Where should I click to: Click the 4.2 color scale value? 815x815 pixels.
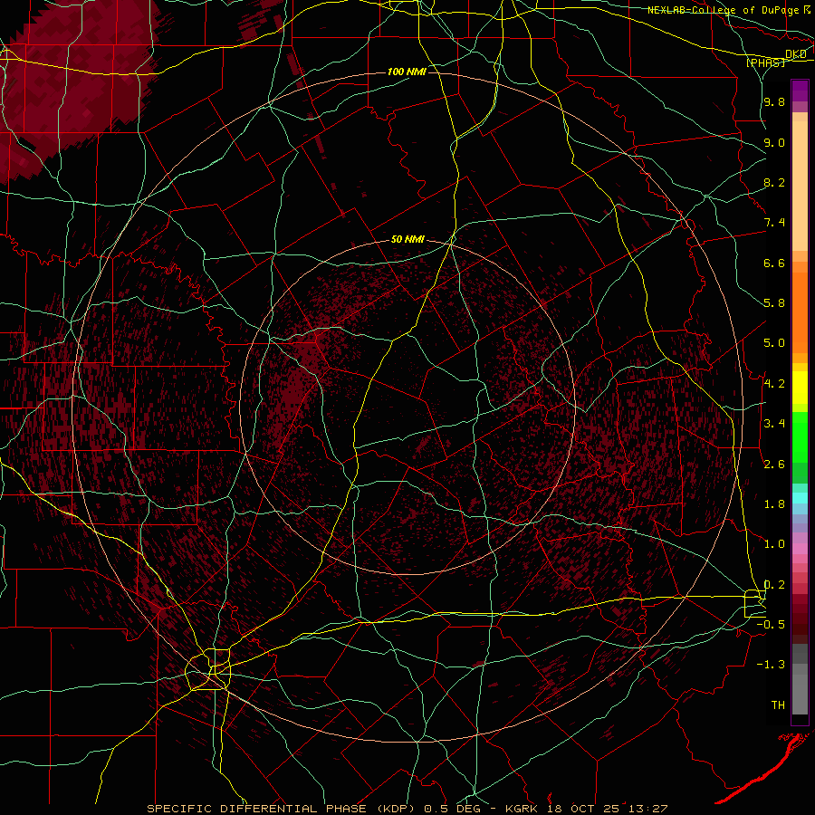point(774,384)
